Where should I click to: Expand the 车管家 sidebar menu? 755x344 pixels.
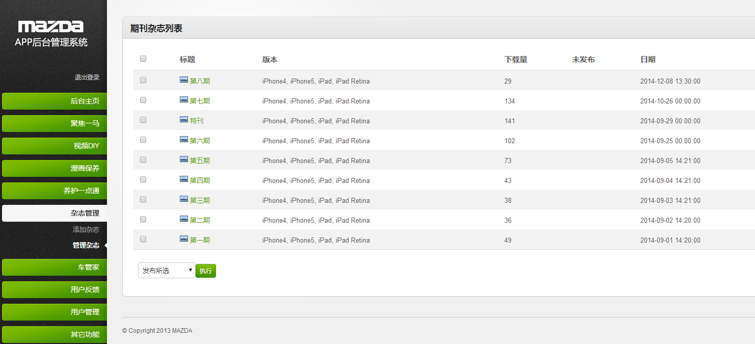[55, 267]
